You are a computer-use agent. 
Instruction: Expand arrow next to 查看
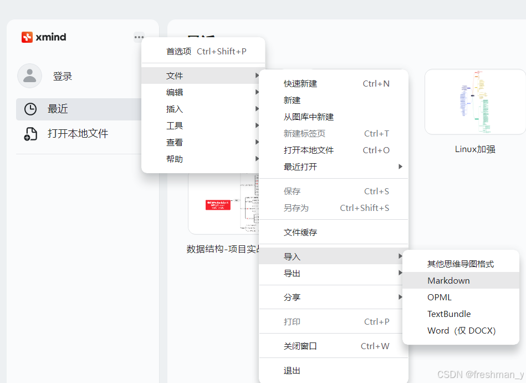257,142
